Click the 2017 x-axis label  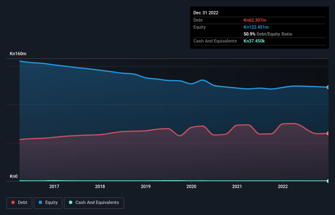[54, 186]
